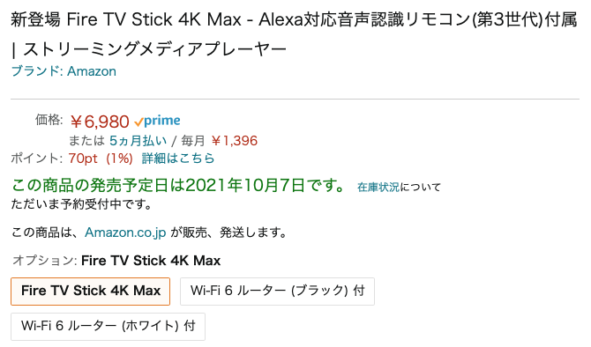Click ストリーミングメディアプレーヤー in the title
Viewport: 591px width, 347px height.
coord(155,49)
